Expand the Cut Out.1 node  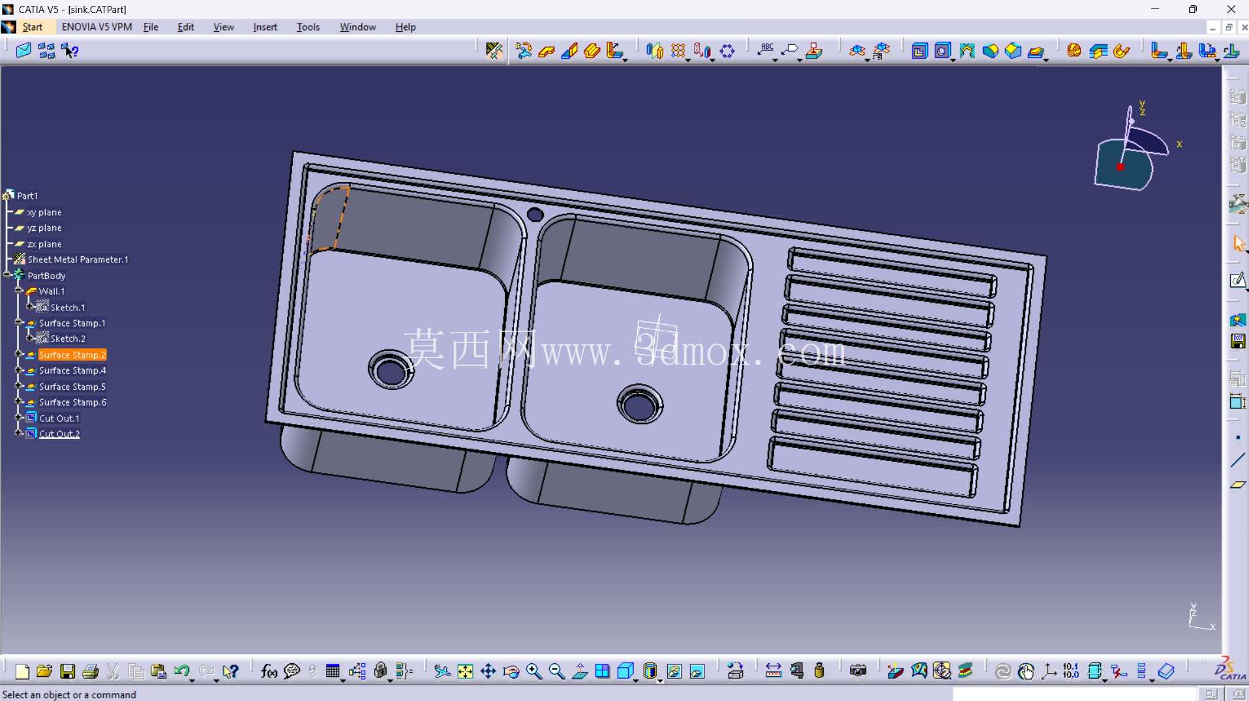19,418
